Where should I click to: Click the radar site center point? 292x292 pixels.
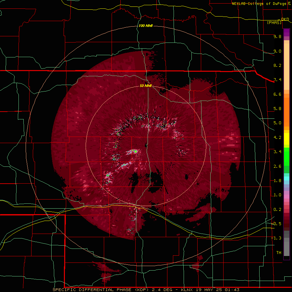(x=146, y=146)
